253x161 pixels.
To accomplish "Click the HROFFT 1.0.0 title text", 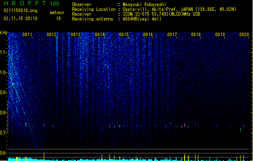I will pyautogui.click(x=32, y=3).
